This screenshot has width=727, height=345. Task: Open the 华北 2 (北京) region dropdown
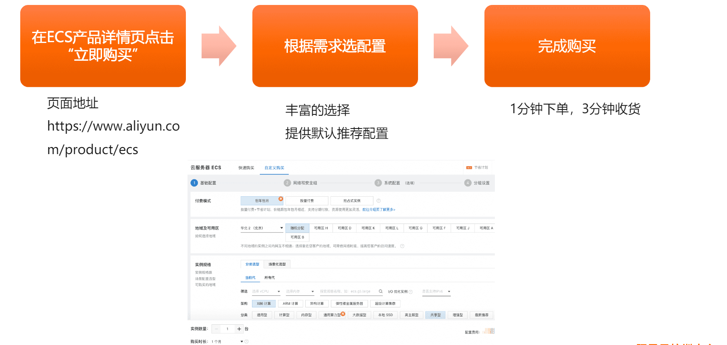[262, 228]
